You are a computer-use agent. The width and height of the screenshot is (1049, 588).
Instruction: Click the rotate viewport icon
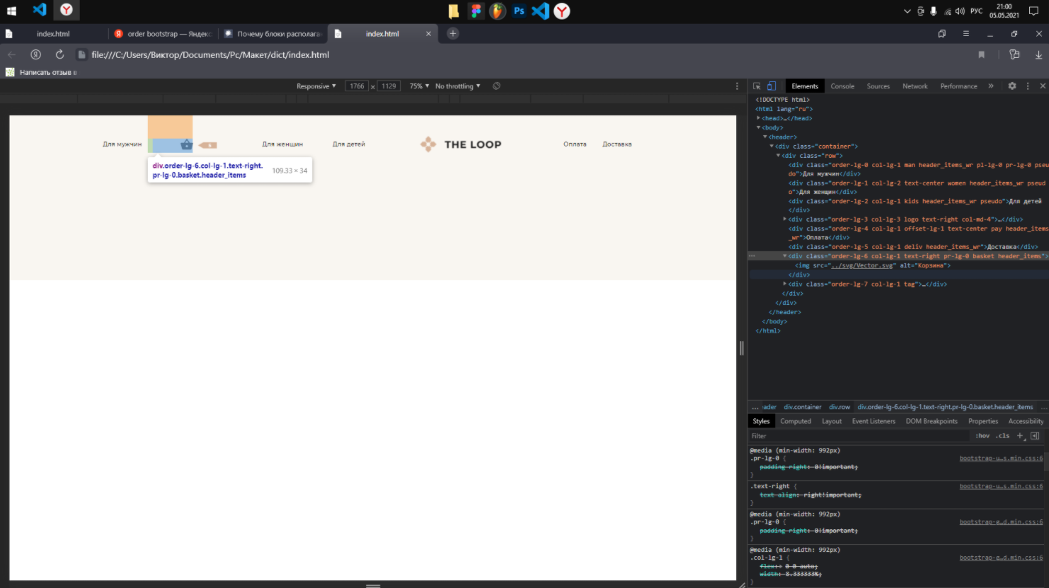click(496, 86)
